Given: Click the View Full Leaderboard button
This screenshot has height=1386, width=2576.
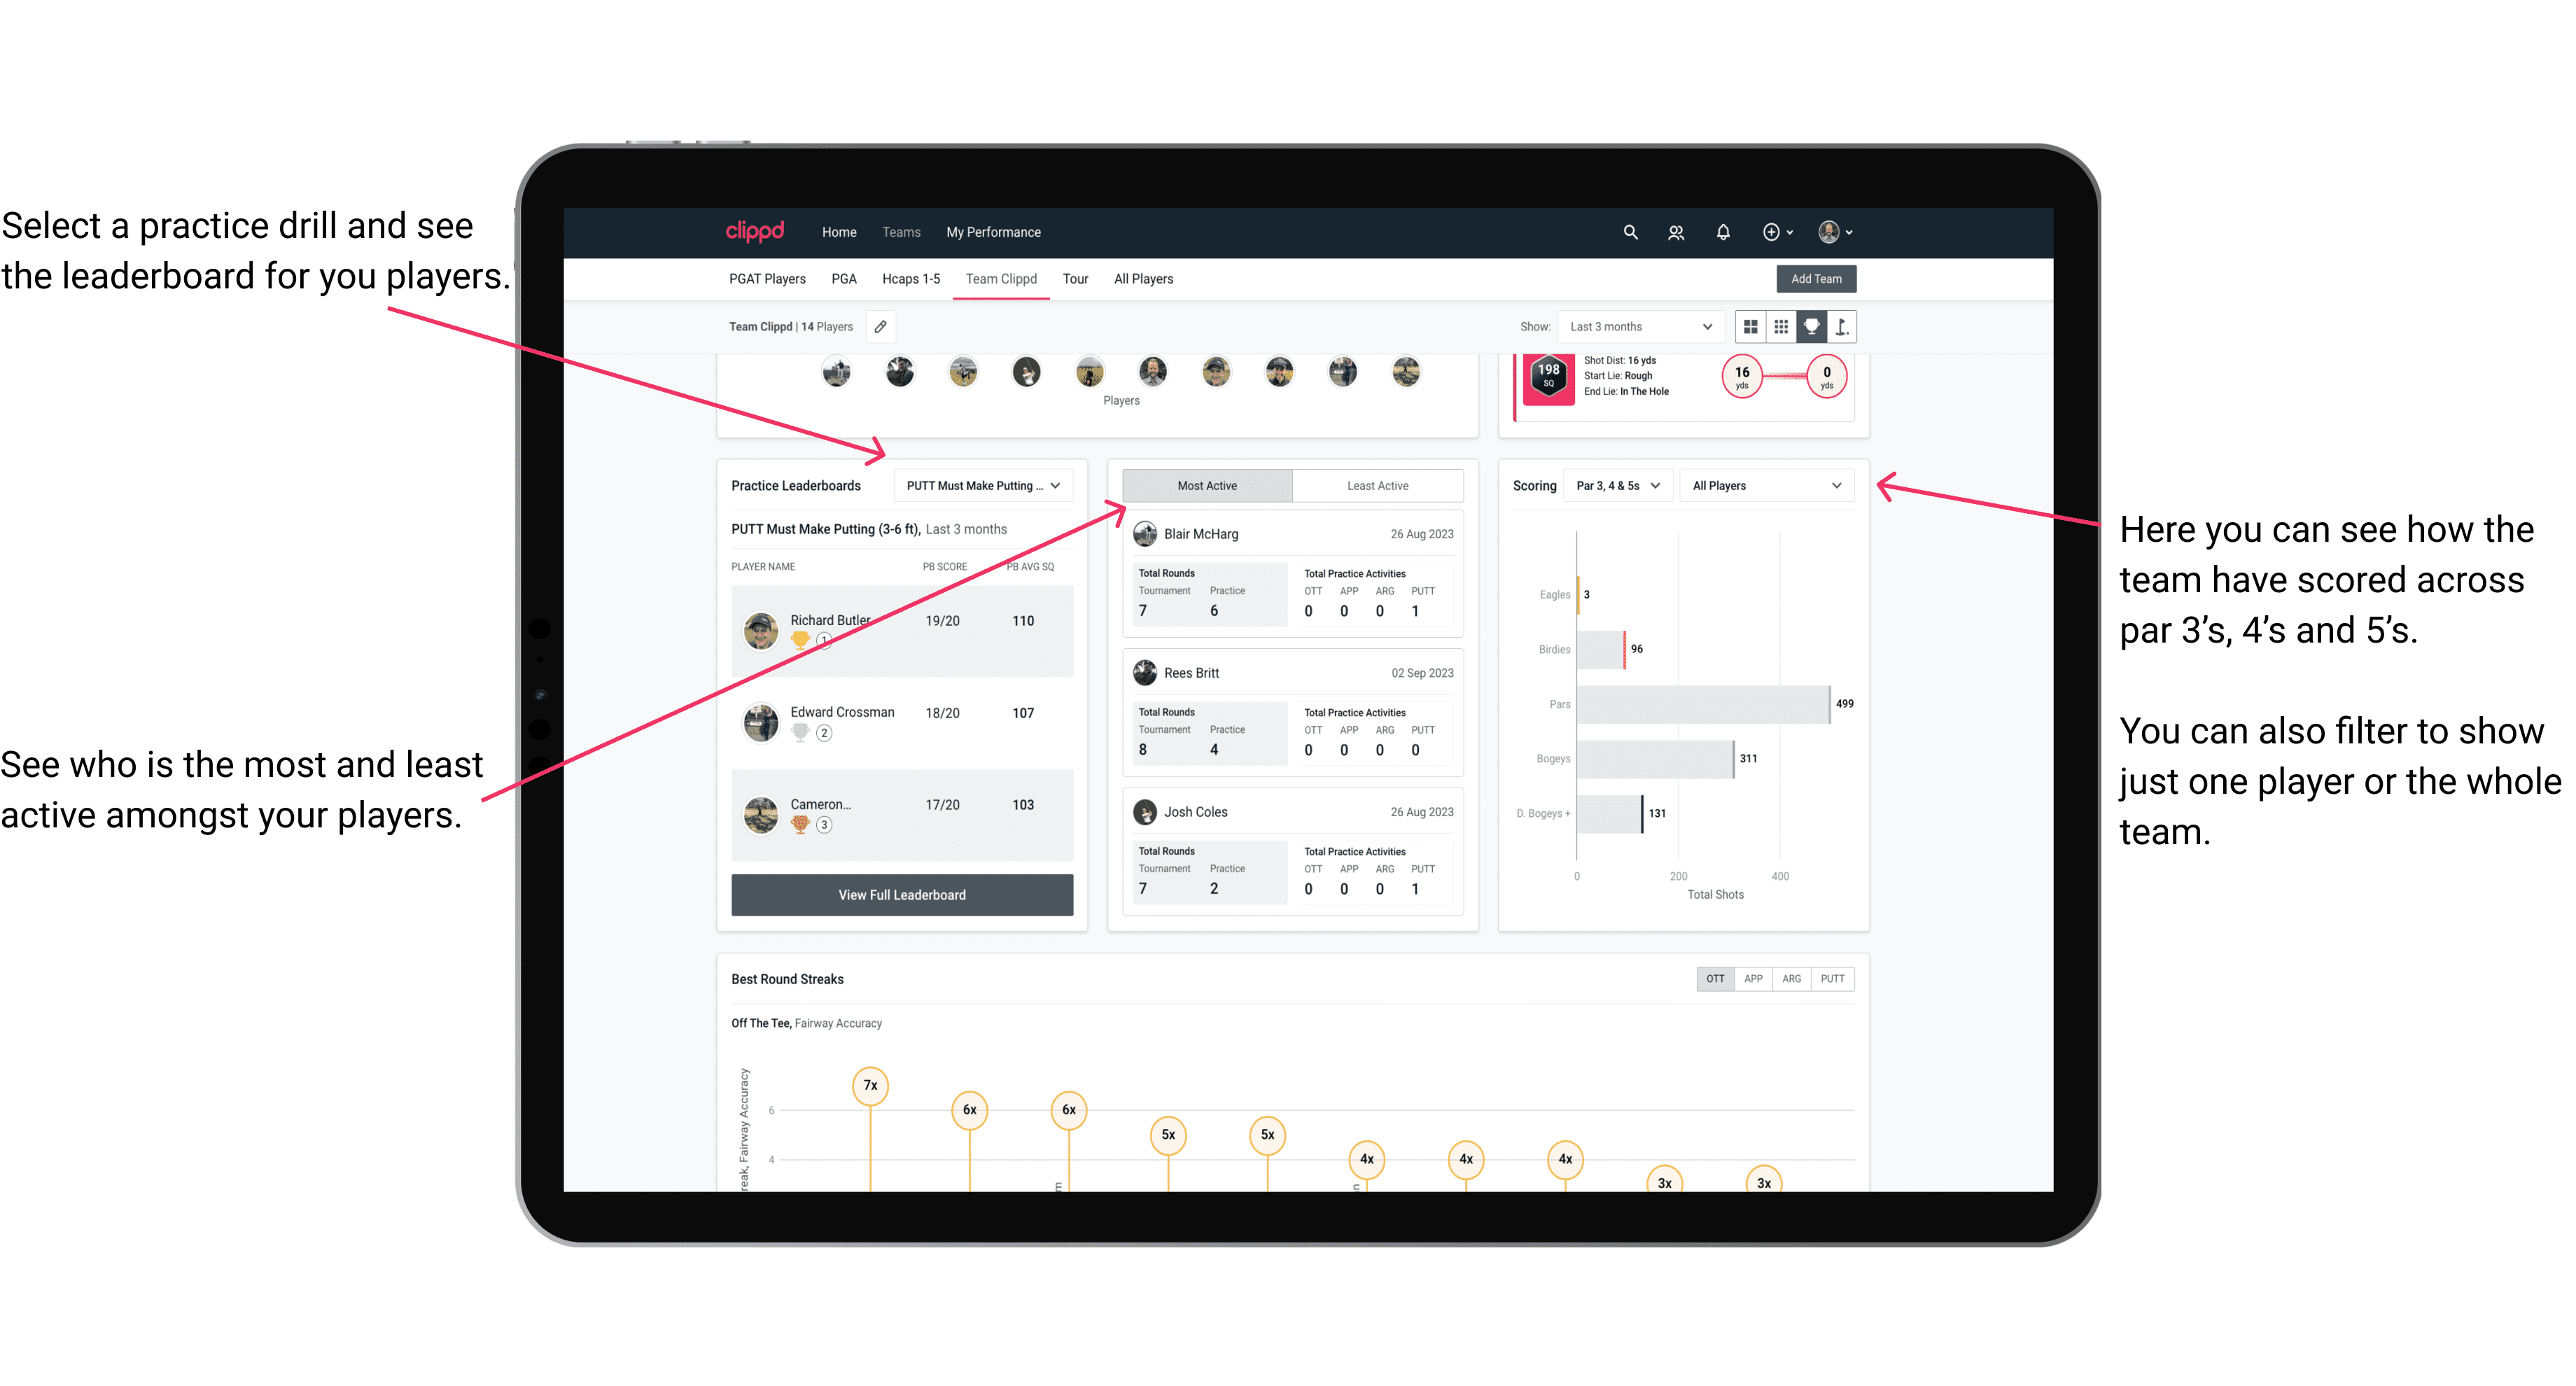Looking at the screenshot, I should [x=901, y=895].
